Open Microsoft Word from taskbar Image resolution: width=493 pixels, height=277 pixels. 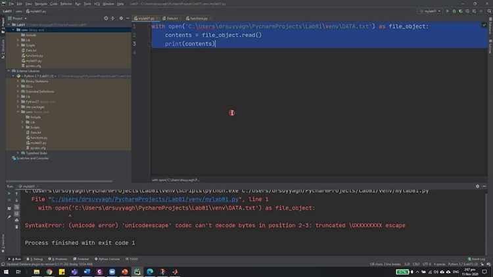pyautogui.click(x=87, y=272)
